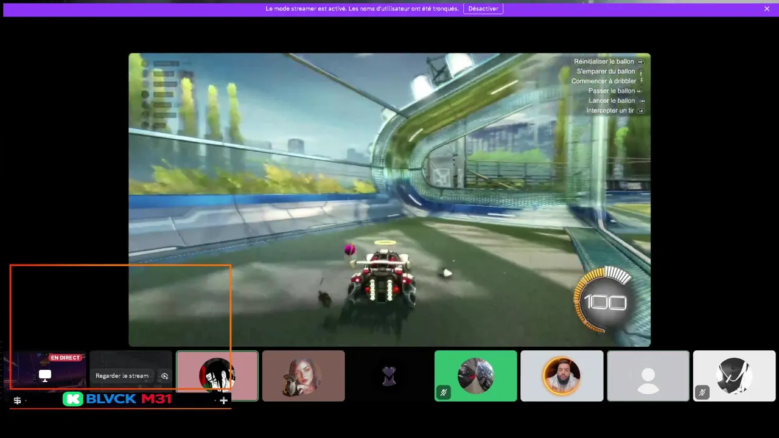This screenshot has height=438, width=779.
Task: Click the main Rocket League stream video
Action: tap(389, 200)
